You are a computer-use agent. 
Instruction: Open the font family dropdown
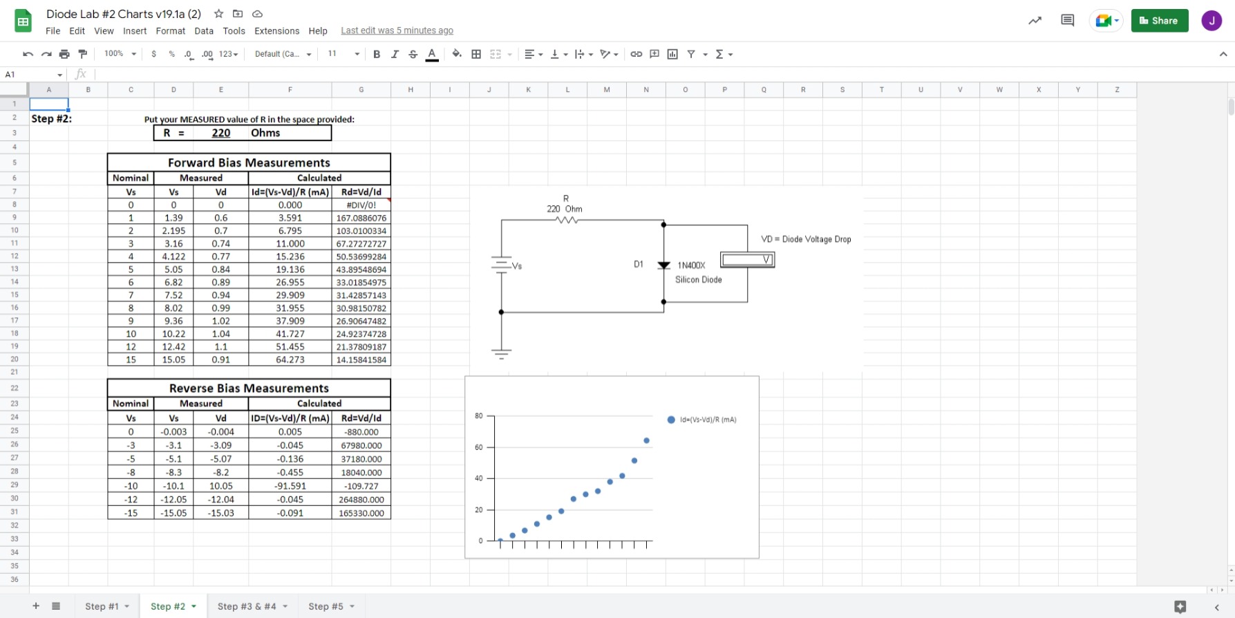tap(283, 54)
